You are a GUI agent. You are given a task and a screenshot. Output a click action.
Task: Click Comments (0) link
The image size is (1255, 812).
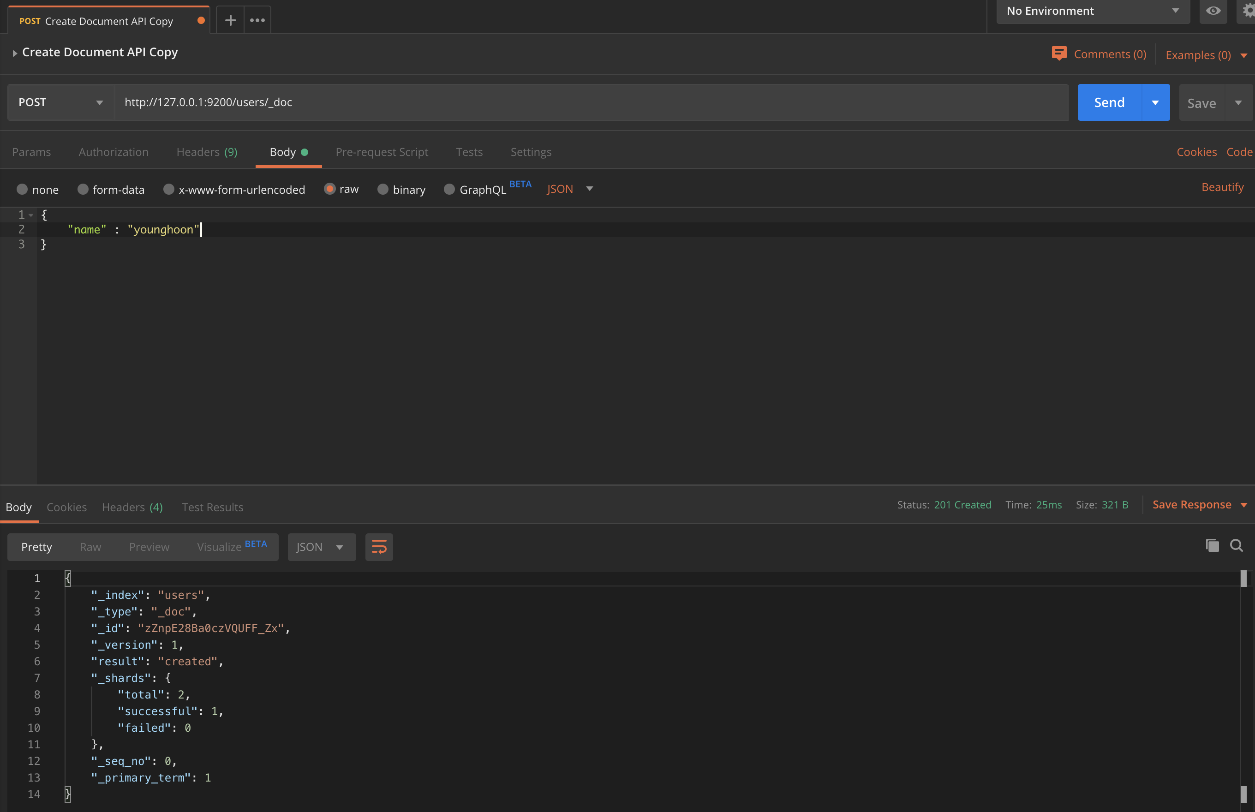(1110, 54)
